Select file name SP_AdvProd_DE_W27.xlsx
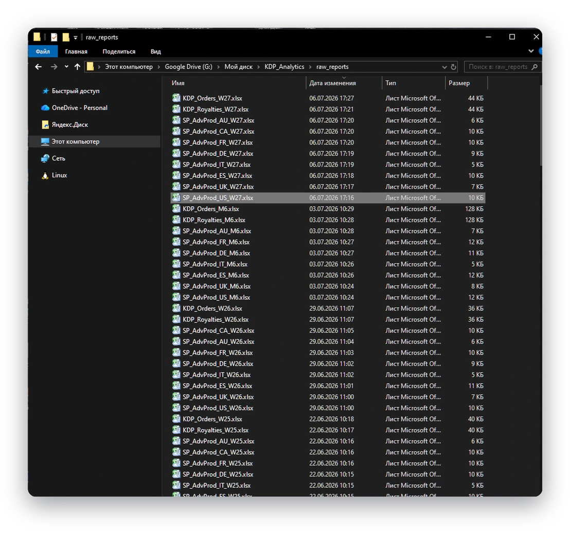This screenshot has height=548, width=570. pyautogui.click(x=218, y=154)
